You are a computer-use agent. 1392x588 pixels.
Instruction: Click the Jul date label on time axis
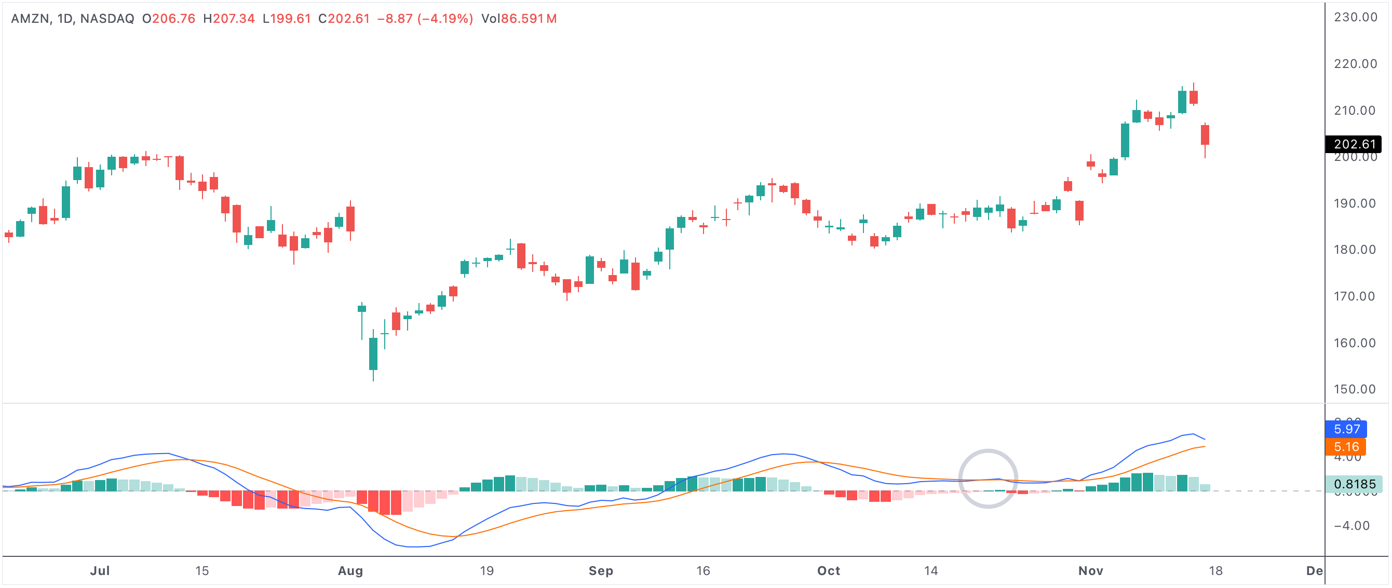[100, 571]
